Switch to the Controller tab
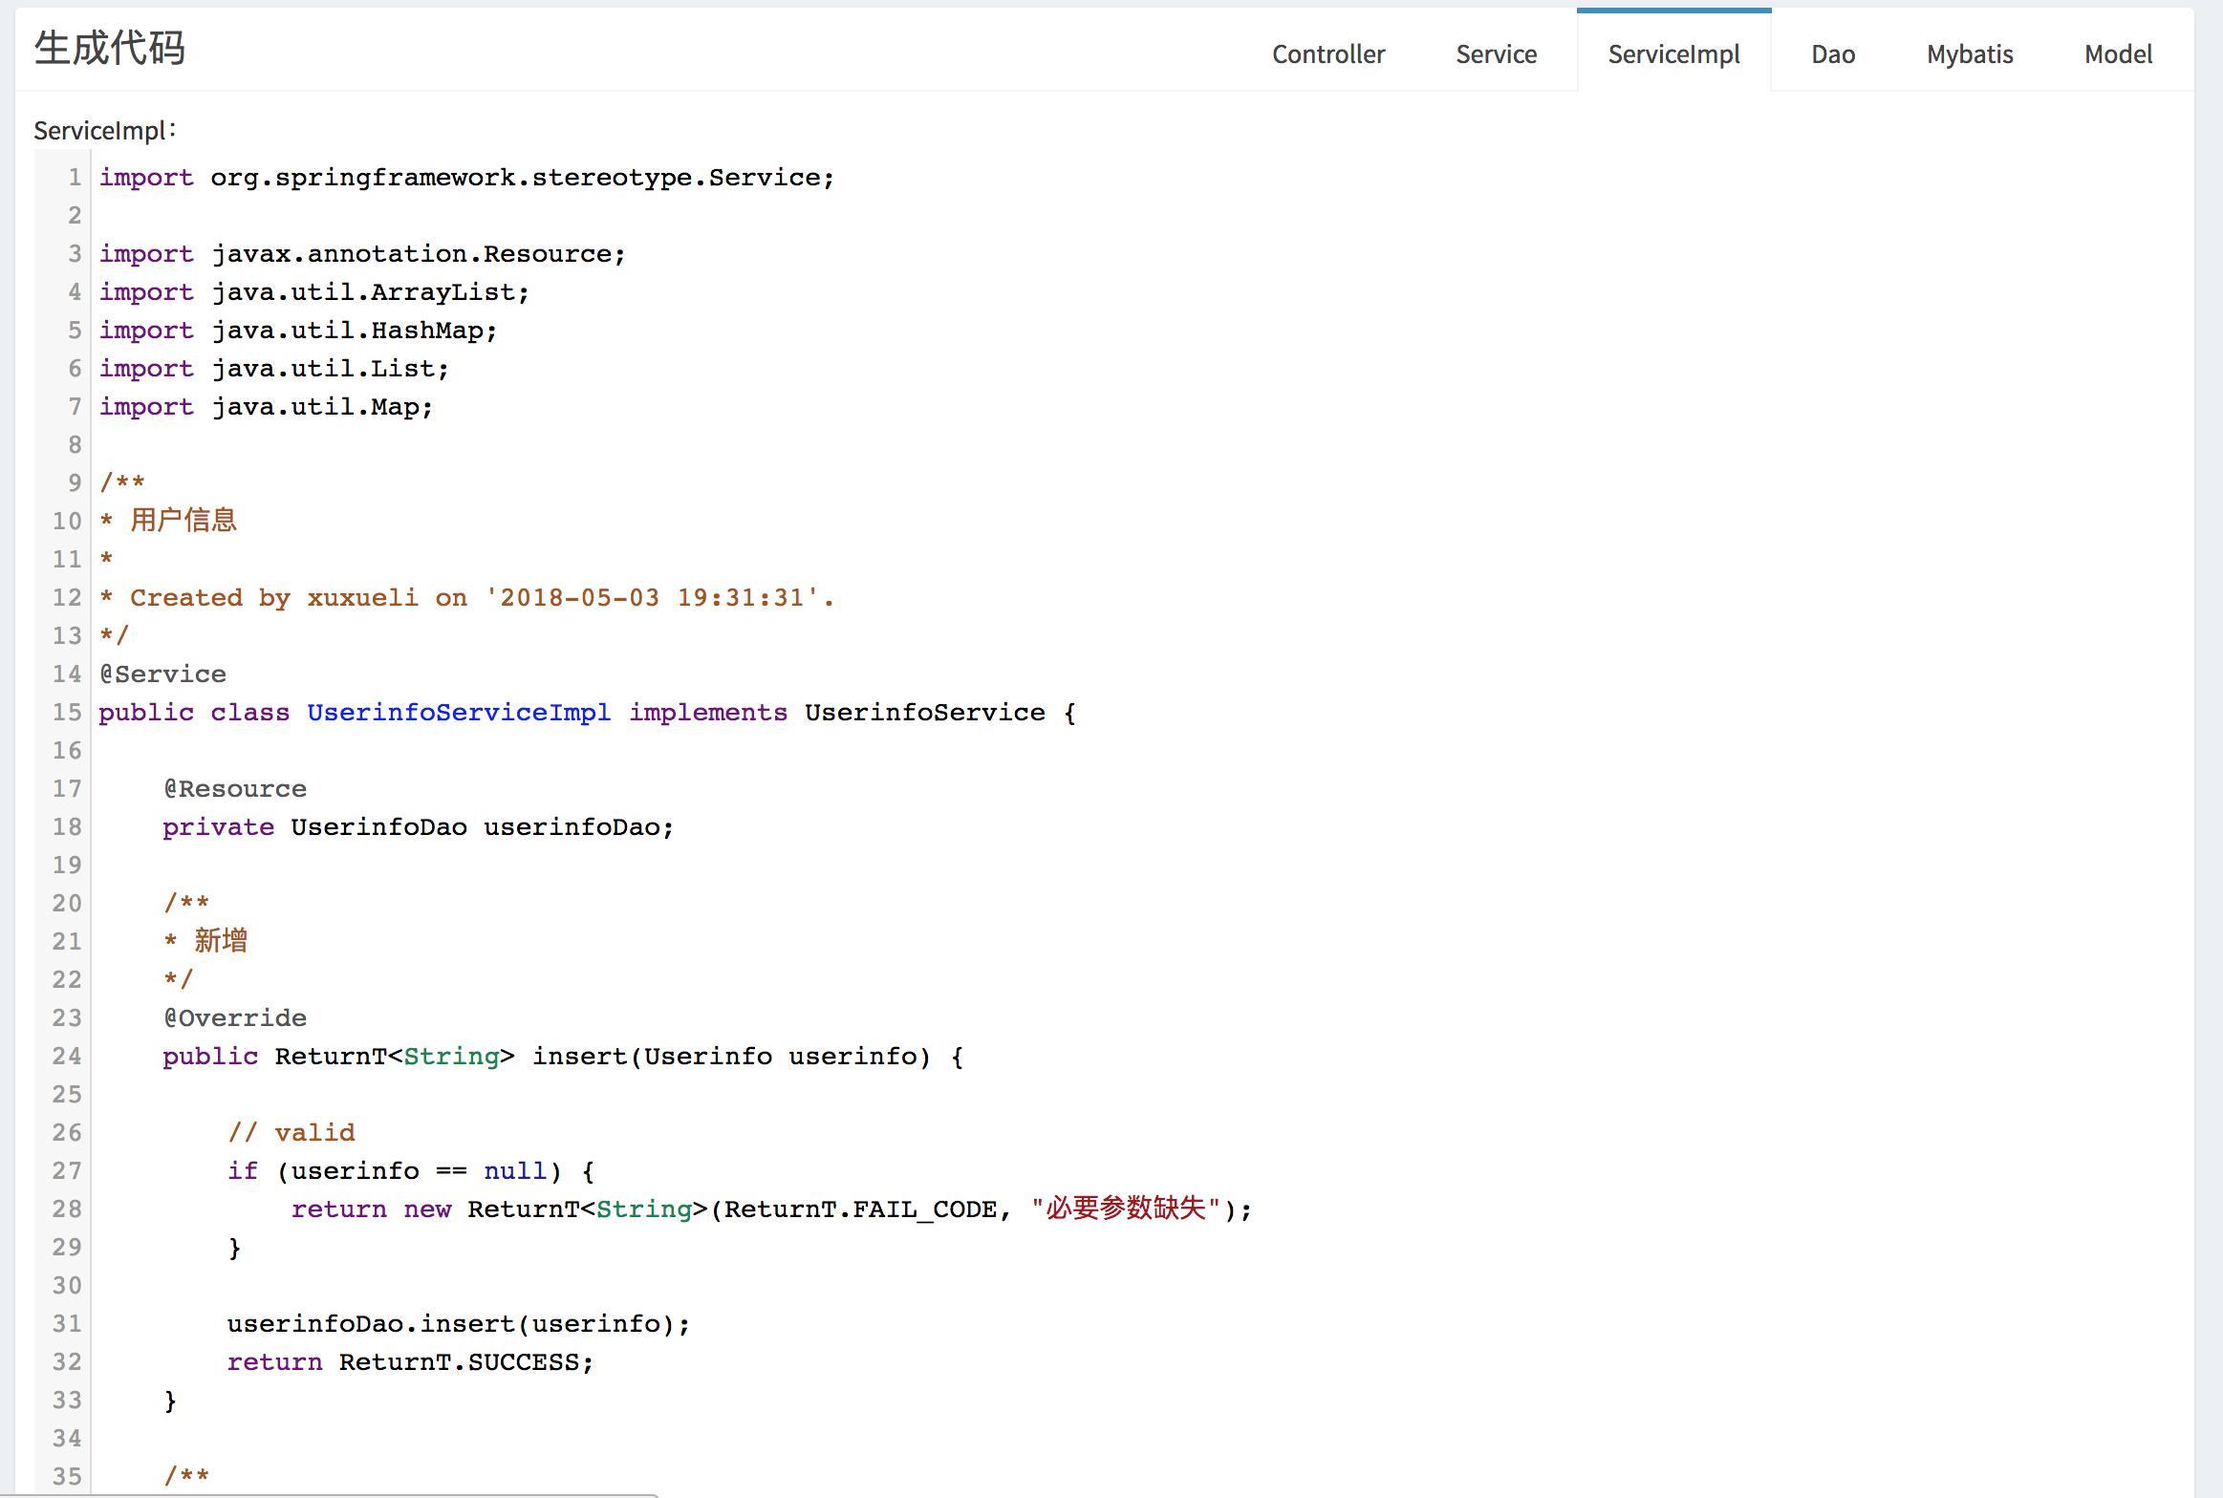 coord(1327,54)
